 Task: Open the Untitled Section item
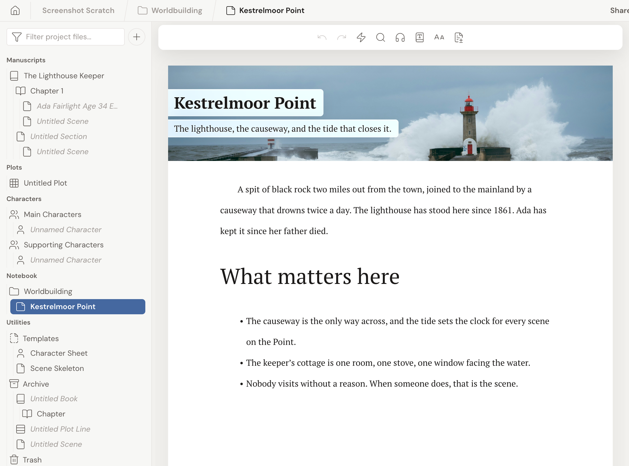point(59,137)
